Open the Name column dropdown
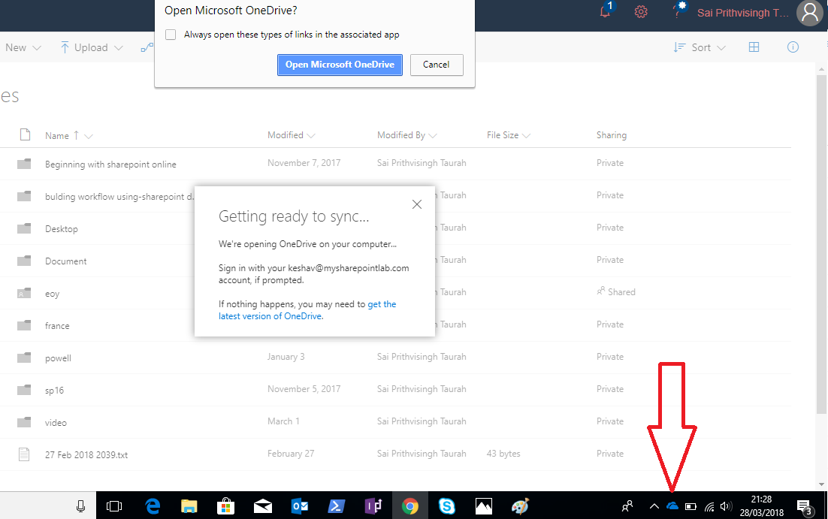Image resolution: width=828 pixels, height=519 pixels. tap(88, 136)
